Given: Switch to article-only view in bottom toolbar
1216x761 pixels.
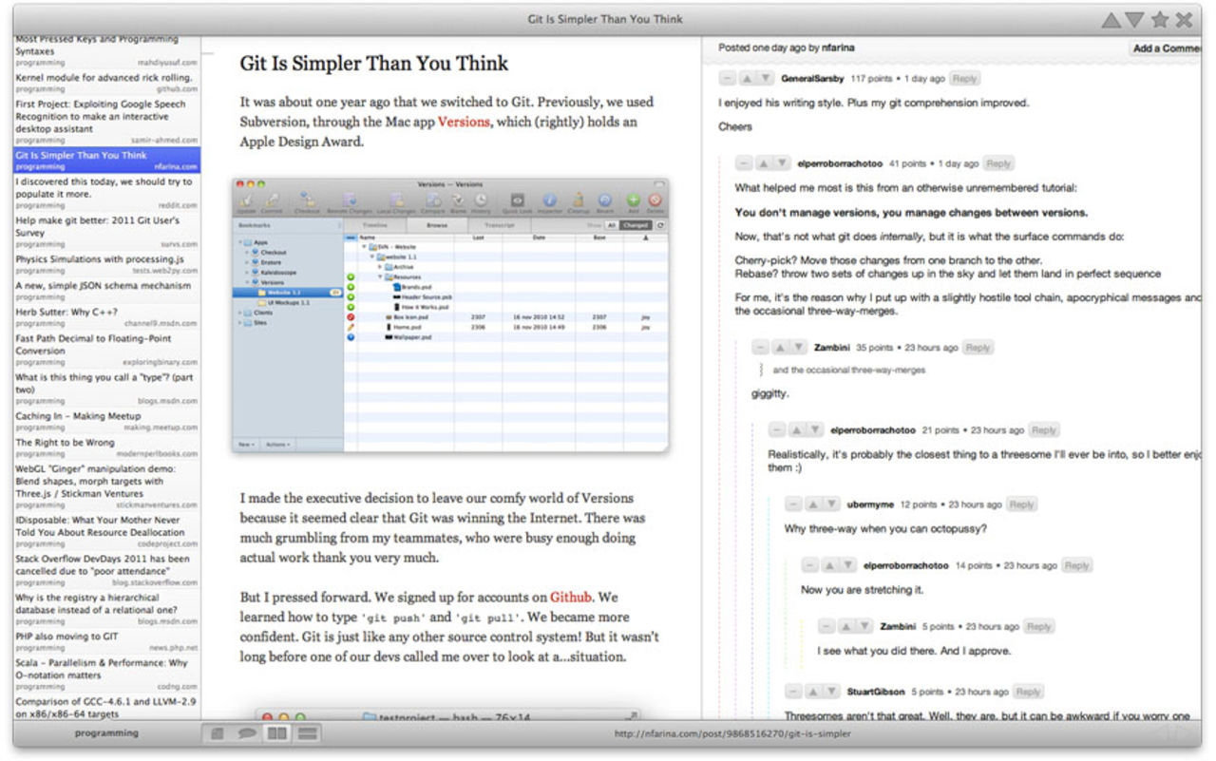Looking at the screenshot, I should (218, 733).
